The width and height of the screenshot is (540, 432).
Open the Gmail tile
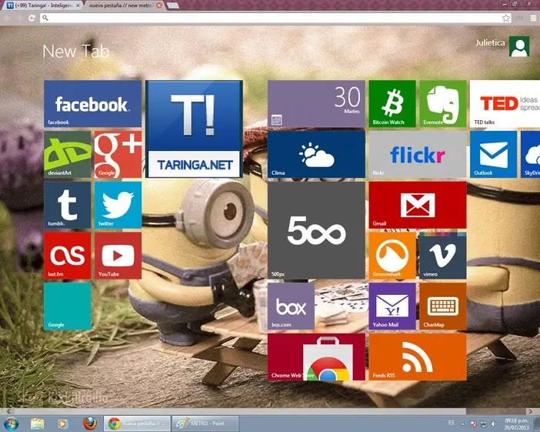tap(418, 205)
